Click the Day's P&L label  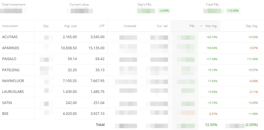[145, 5]
